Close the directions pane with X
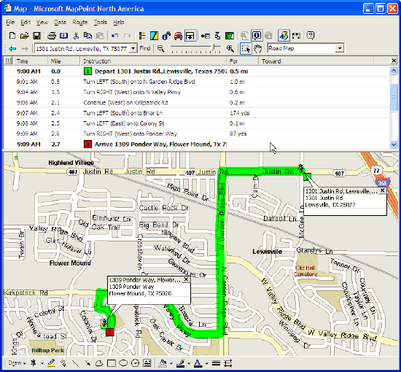 click(394, 61)
